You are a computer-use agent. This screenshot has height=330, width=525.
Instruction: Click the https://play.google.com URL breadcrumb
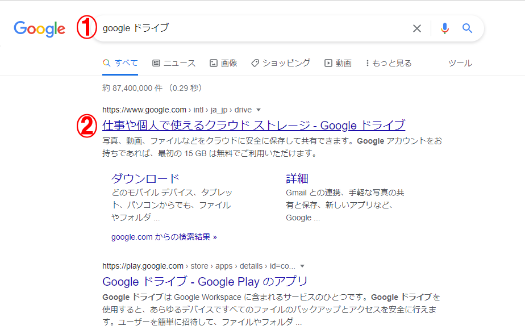(x=199, y=266)
